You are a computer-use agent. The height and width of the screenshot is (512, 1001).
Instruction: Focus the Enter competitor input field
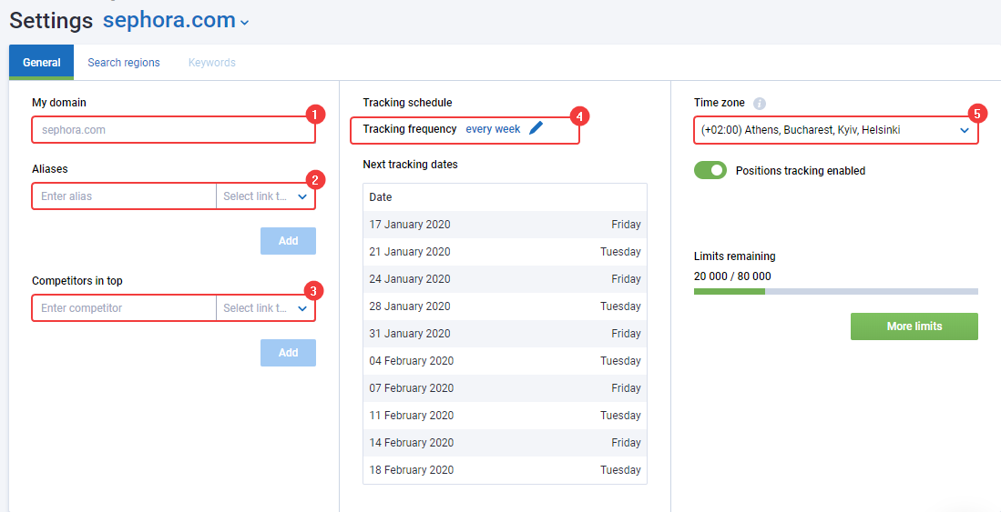tap(125, 308)
